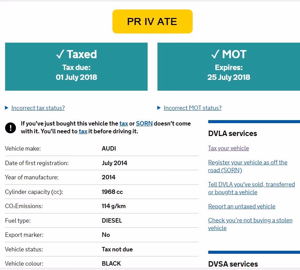Expand the 'Incorrect tax status?' disclosure triangle
Viewport: 300px width, 270px height.
point(7,108)
